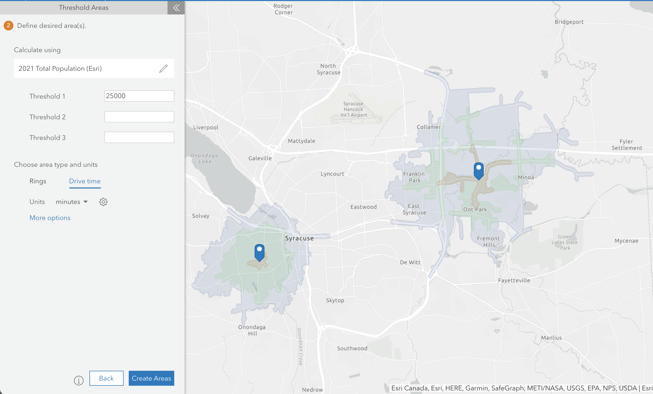Click the Mattydale map label
The width and height of the screenshot is (653, 394).
click(301, 141)
